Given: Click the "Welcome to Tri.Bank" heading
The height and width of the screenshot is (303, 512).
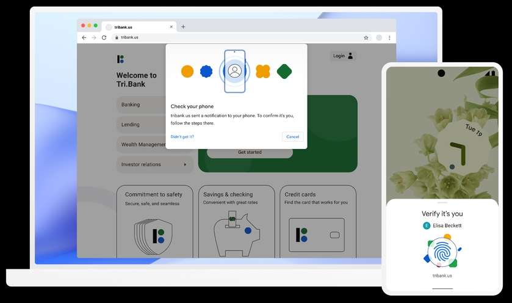Looking at the screenshot, I should [137, 80].
